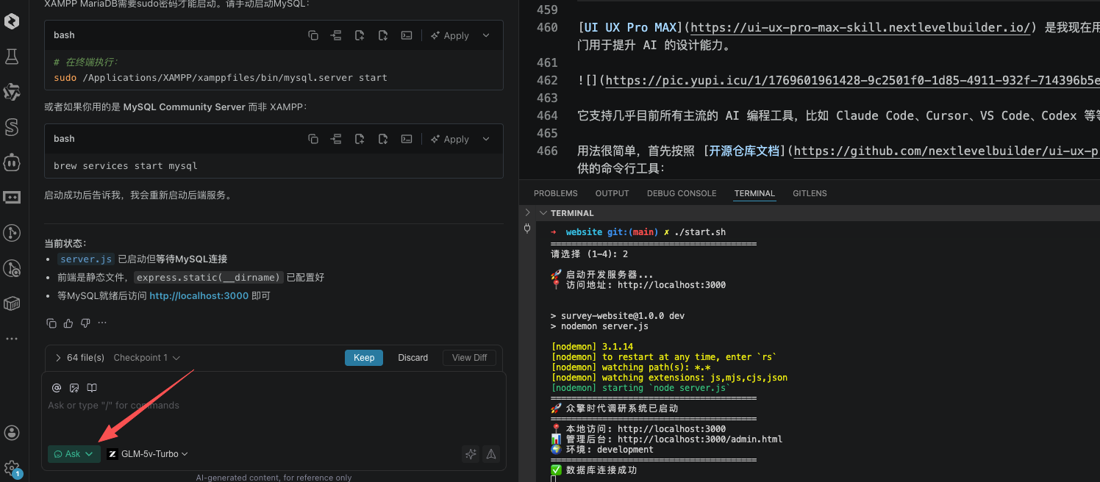Create new file from sudo mysql.server block
The width and height of the screenshot is (1100, 482).
360,35
